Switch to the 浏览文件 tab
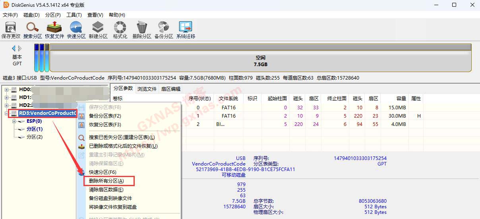Viewport: 480px width, 219px height. [x=147, y=89]
